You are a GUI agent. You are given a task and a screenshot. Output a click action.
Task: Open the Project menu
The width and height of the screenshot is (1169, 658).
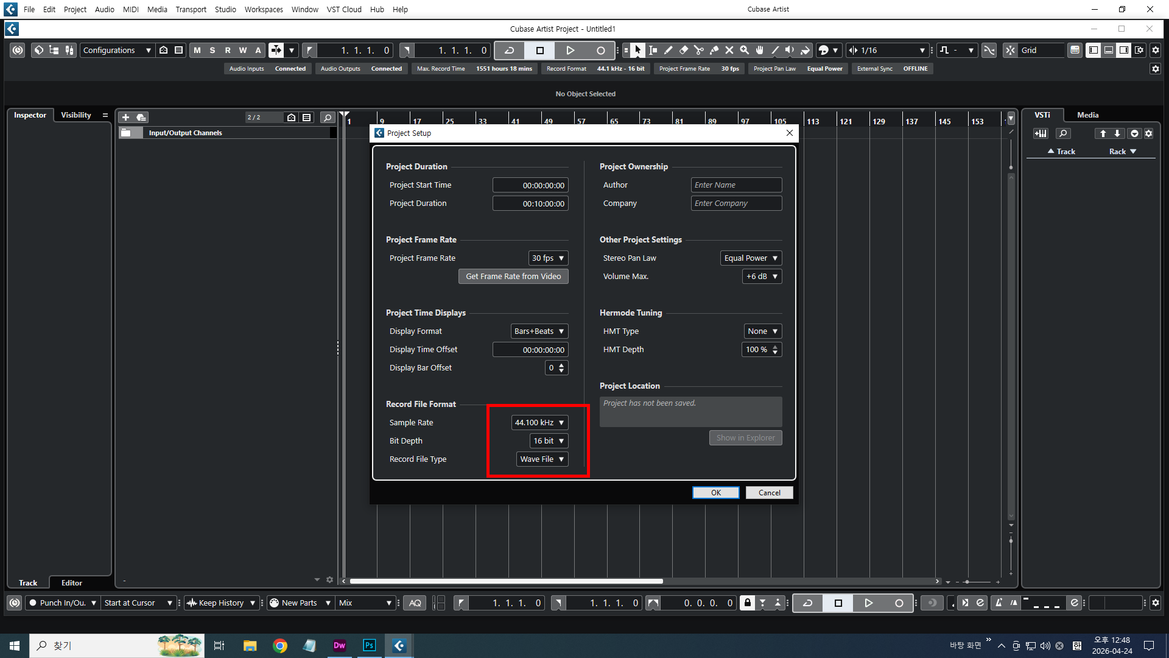click(75, 9)
